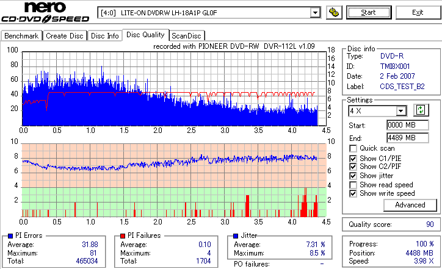Click the Start button
This screenshot has height=269, width=442.
click(369, 12)
